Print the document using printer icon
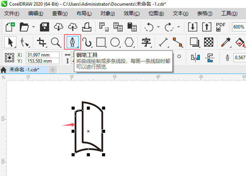This screenshot has width=246, height=176. click(87, 27)
